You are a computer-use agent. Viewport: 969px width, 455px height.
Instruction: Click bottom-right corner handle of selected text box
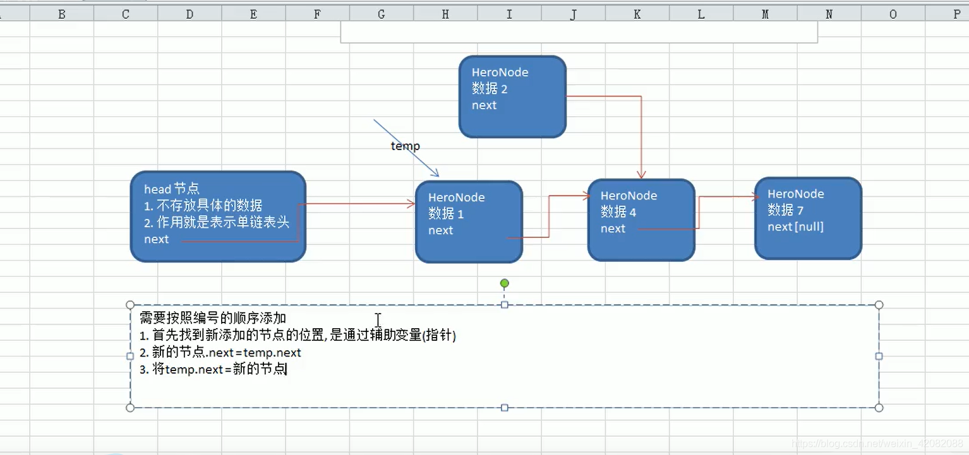click(x=879, y=408)
